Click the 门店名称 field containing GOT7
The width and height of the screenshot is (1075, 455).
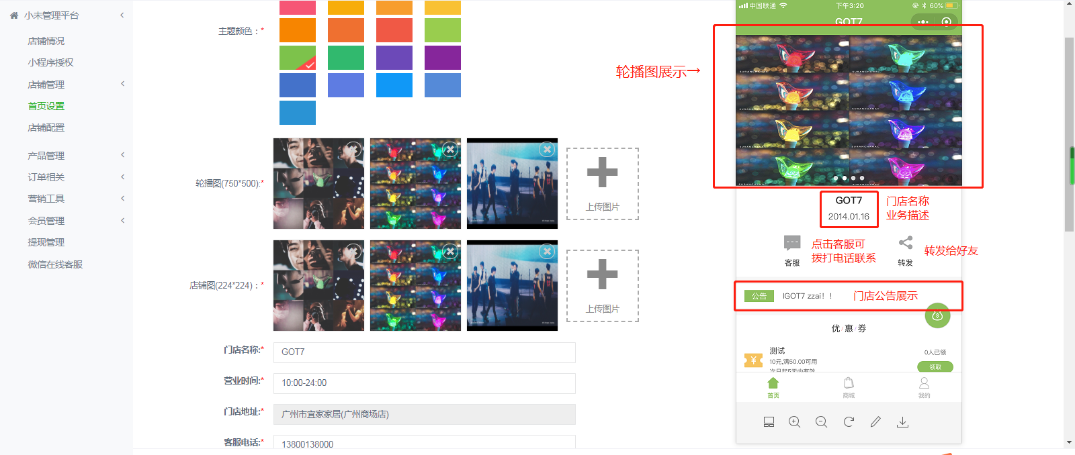(424, 352)
